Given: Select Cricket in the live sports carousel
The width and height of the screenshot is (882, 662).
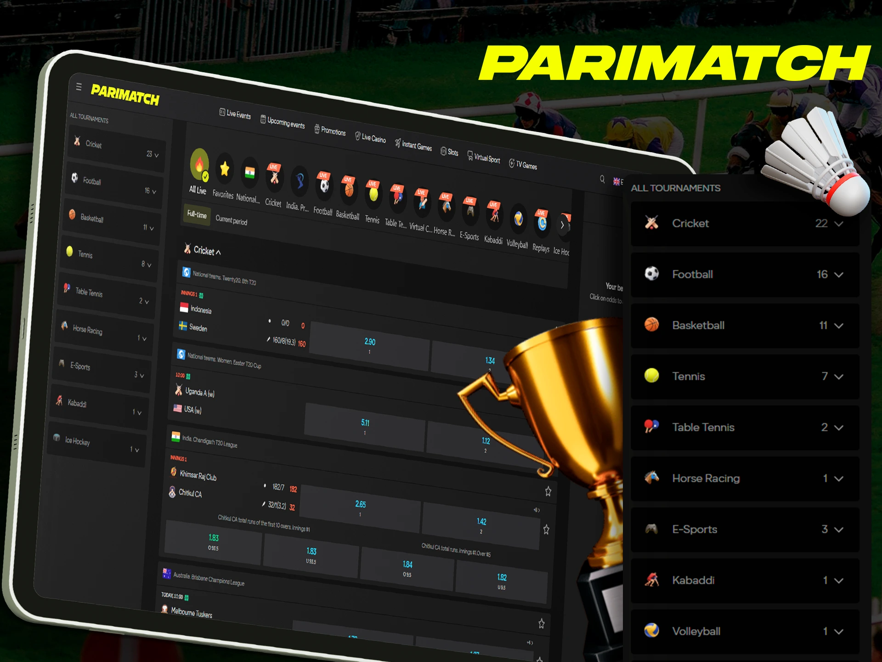Looking at the screenshot, I should [273, 178].
